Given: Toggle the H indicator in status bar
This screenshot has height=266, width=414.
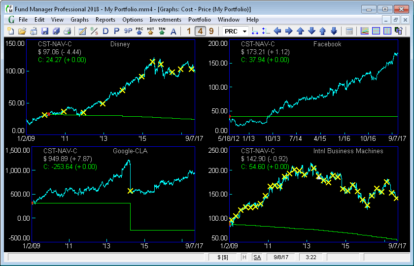Looking at the screenshot, I should [244, 257].
